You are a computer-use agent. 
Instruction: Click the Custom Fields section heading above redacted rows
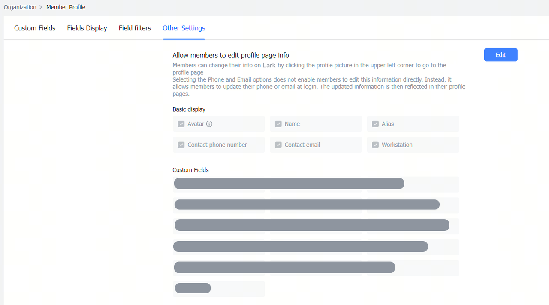click(x=190, y=170)
